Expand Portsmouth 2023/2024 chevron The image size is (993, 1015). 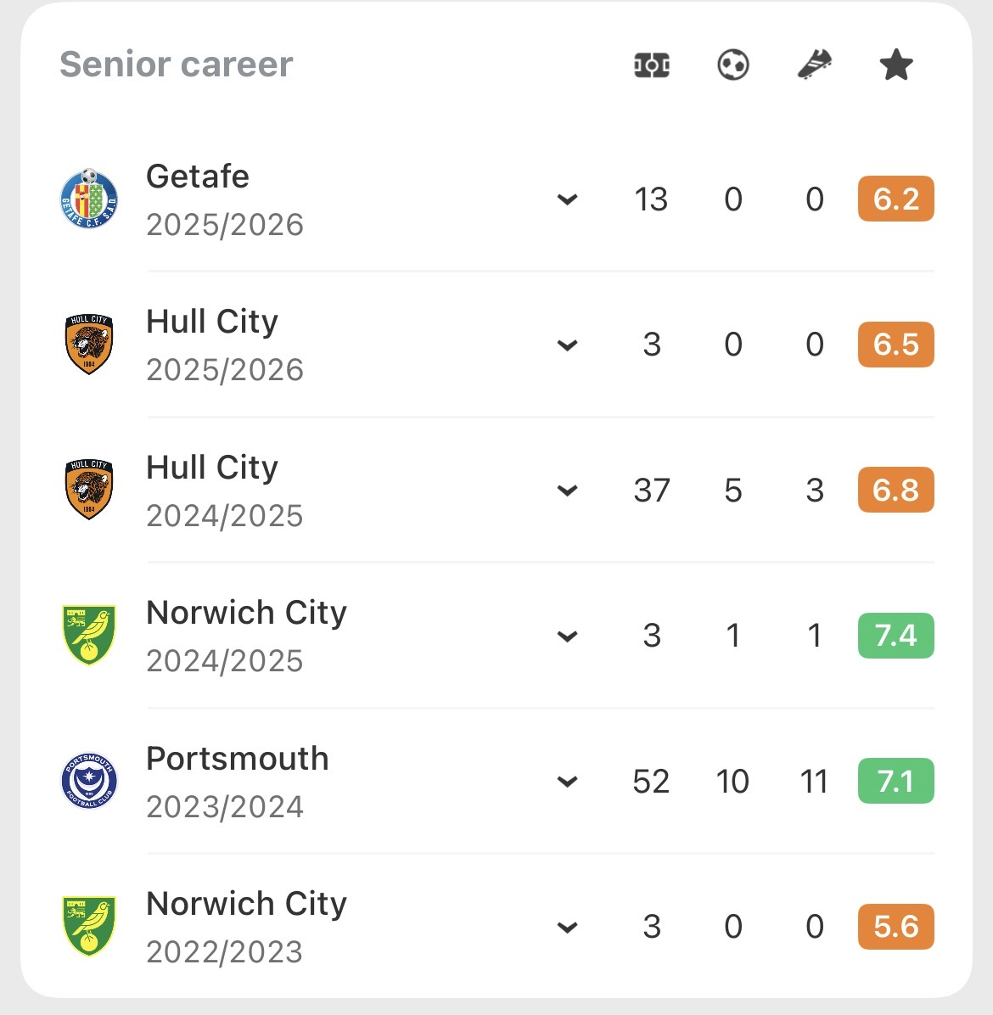pos(567,782)
